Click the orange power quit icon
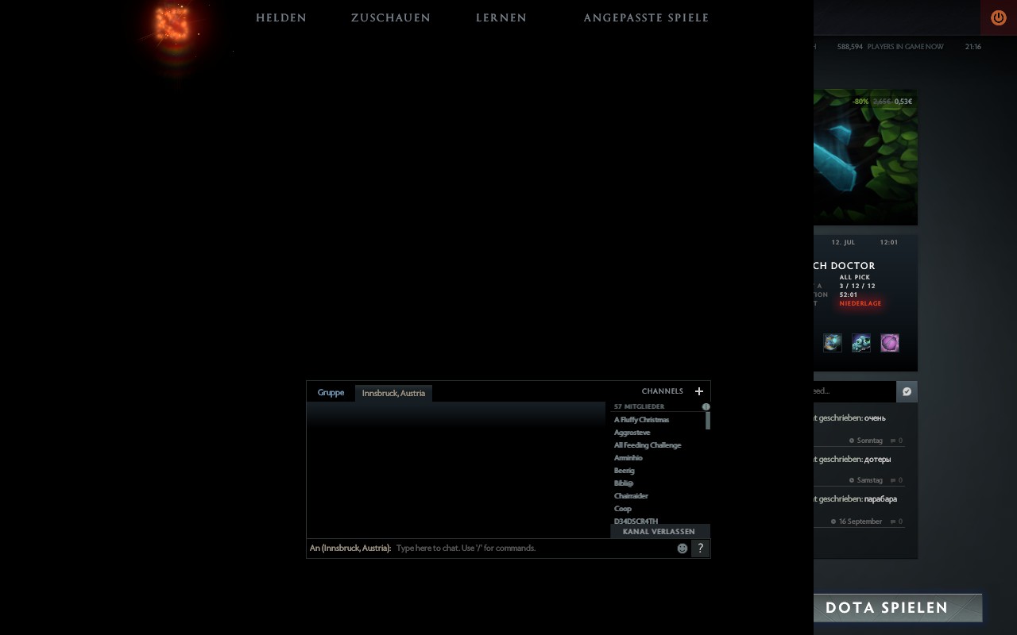1017x635 pixels. tap(998, 17)
